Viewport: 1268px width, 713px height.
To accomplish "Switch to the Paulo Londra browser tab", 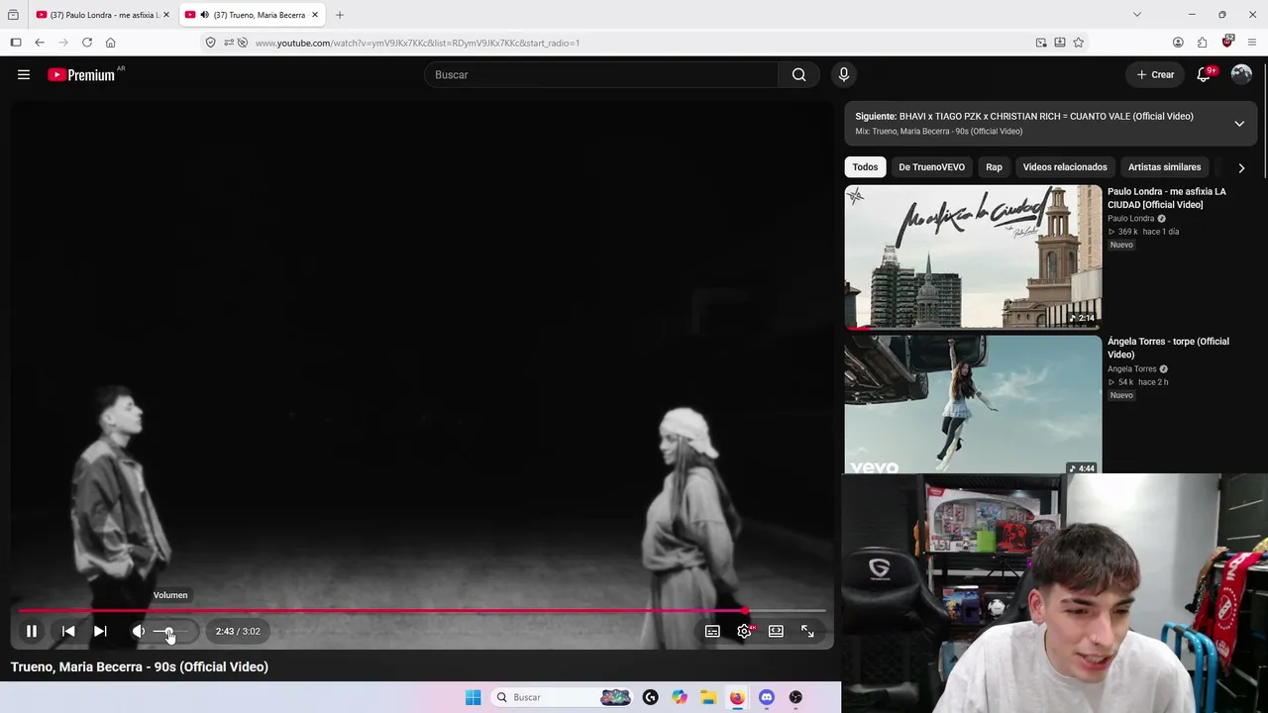I will tap(103, 15).
